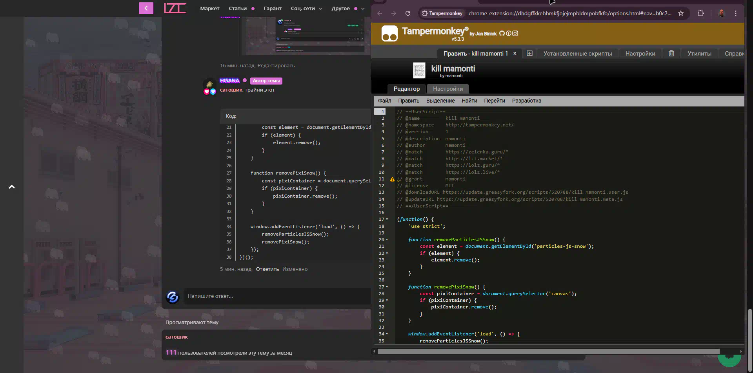Open the Chrome profile avatar

(x=722, y=13)
